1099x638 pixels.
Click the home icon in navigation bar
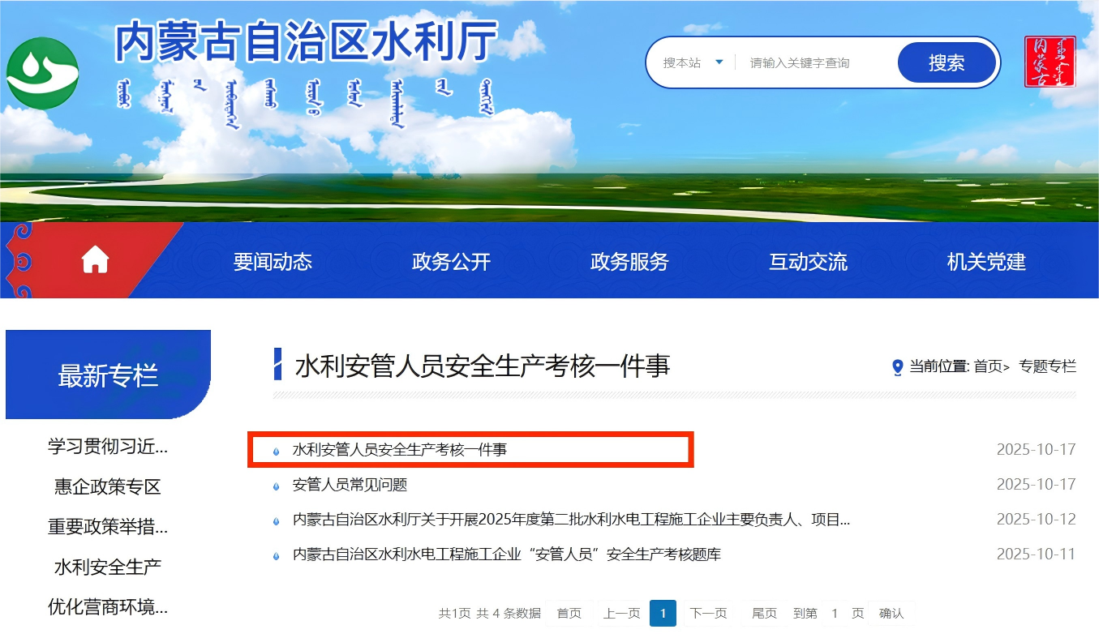(95, 260)
